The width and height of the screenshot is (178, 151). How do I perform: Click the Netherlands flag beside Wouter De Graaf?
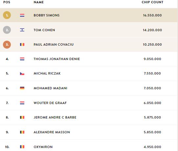click(22, 103)
